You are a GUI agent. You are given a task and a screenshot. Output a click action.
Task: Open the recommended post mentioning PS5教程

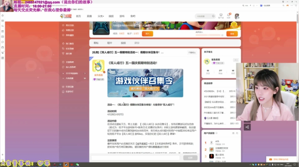tap(215, 113)
